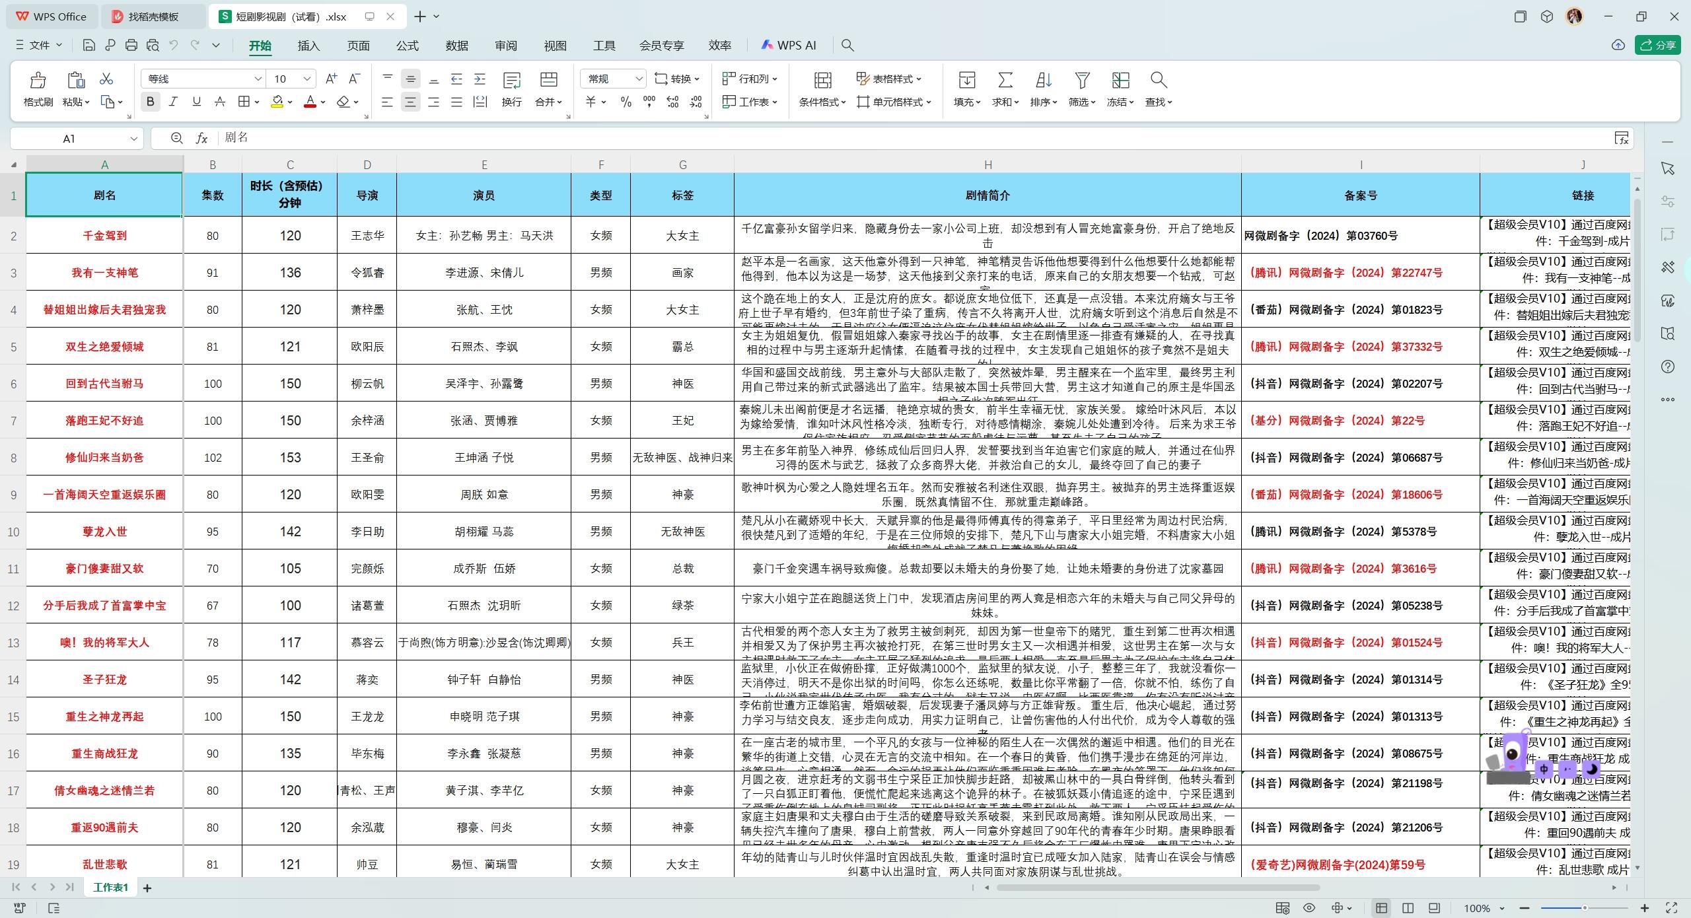Add a new sheet with the + button
This screenshot has width=1691, height=918.
147,888
